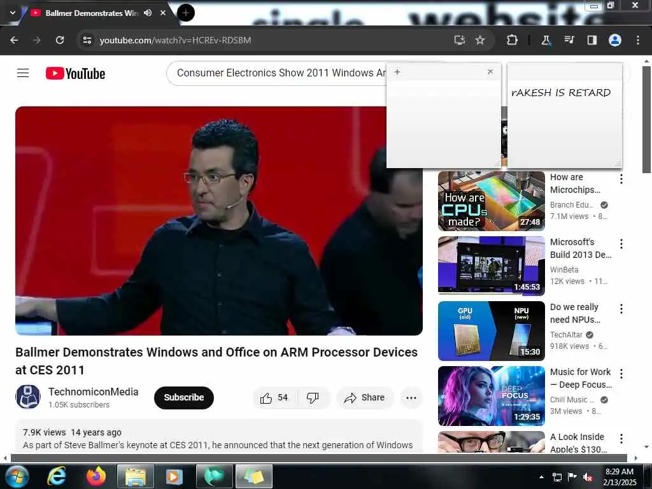The width and height of the screenshot is (652, 489).
Task: Mute the Ballmer Demonstrates tab audio icon
Action: click(148, 13)
